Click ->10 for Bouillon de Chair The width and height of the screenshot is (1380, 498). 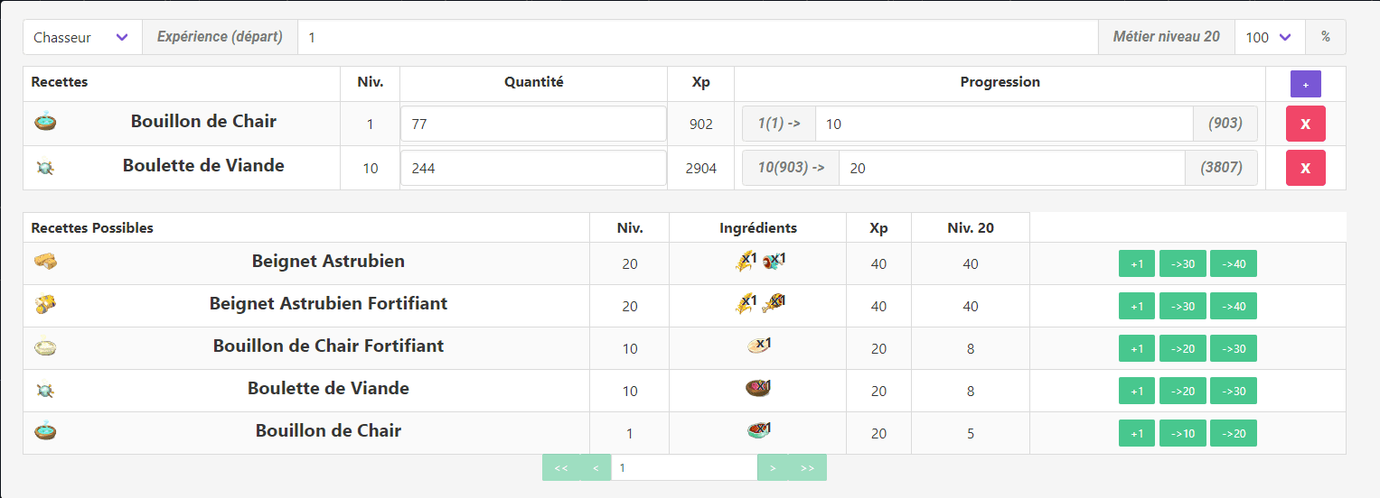coord(1183,433)
